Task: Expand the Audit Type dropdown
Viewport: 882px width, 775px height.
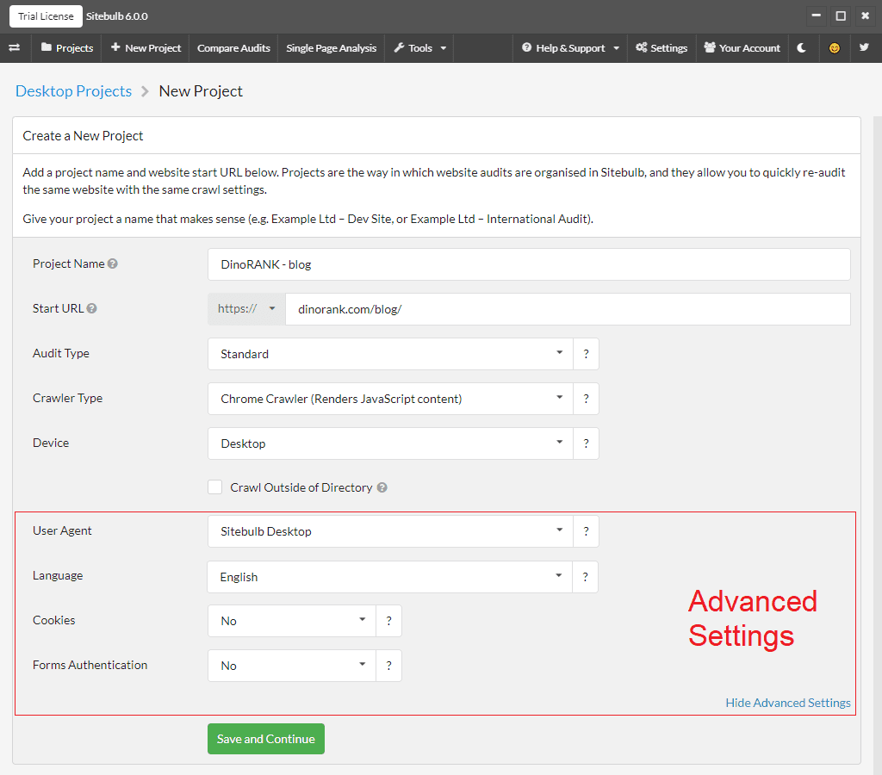Action: [390, 354]
